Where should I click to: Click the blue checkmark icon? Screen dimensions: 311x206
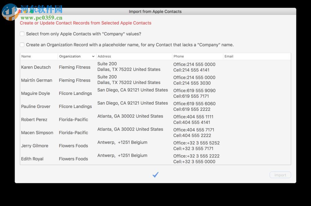(x=155, y=175)
